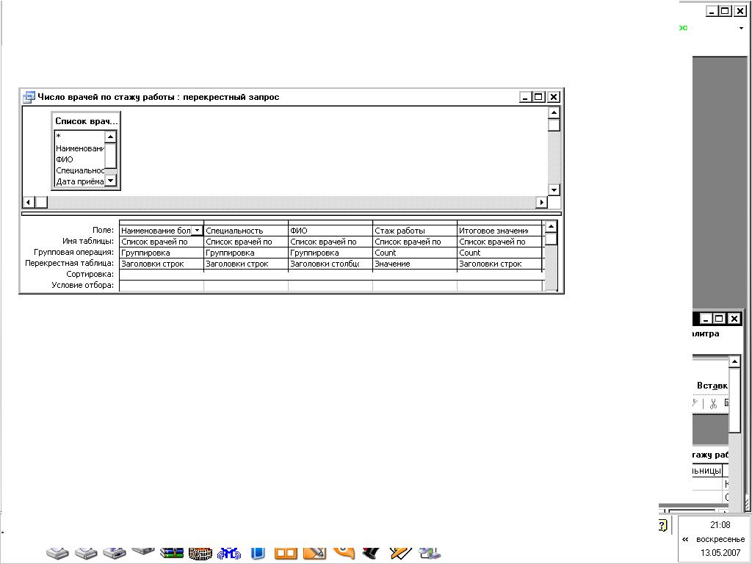Open the first disk drive icon in taskbar

click(x=57, y=554)
